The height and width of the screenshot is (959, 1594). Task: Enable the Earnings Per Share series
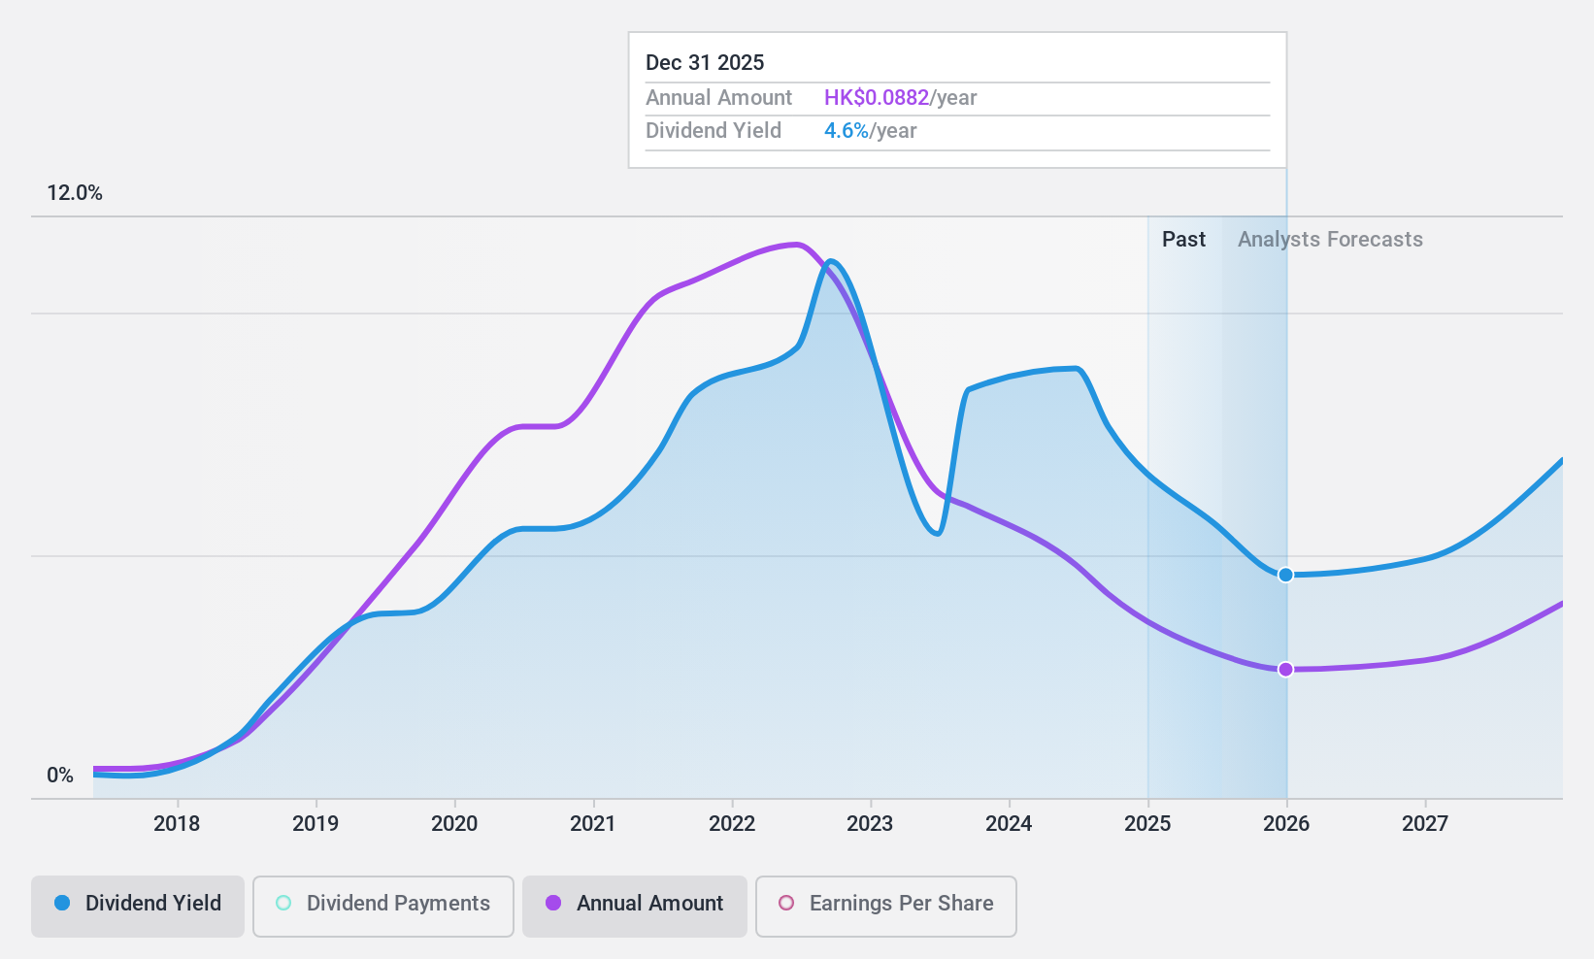tap(886, 907)
